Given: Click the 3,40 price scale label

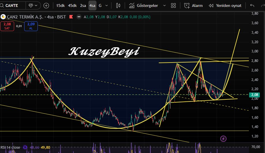Looking at the screenshot, I should click(x=255, y=33).
